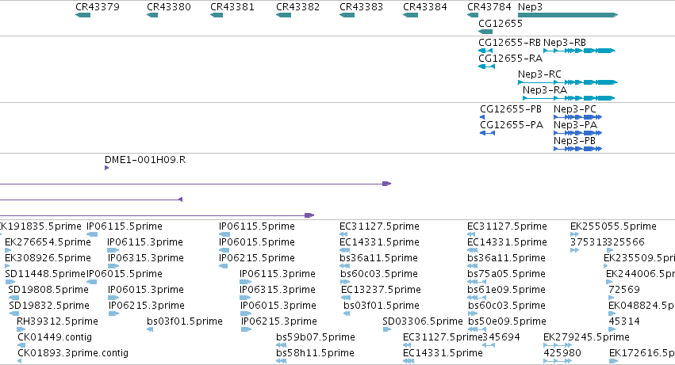
Task: Select the Nep3-RC transcript glyph
Action: (x=568, y=82)
